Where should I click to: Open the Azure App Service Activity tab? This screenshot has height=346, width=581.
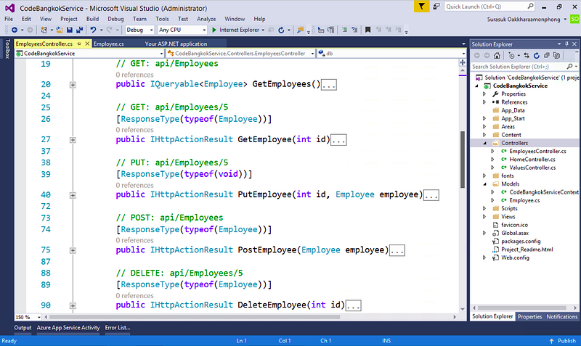coord(68,327)
